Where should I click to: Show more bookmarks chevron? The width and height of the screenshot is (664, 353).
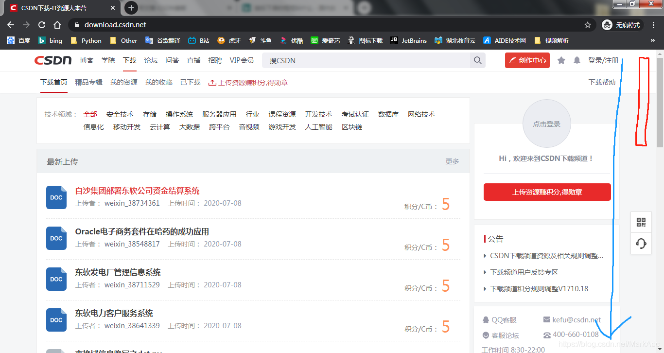pyautogui.click(x=653, y=40)
